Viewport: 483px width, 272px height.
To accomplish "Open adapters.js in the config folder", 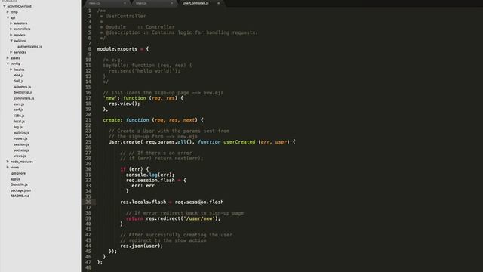I will point(22,87).
